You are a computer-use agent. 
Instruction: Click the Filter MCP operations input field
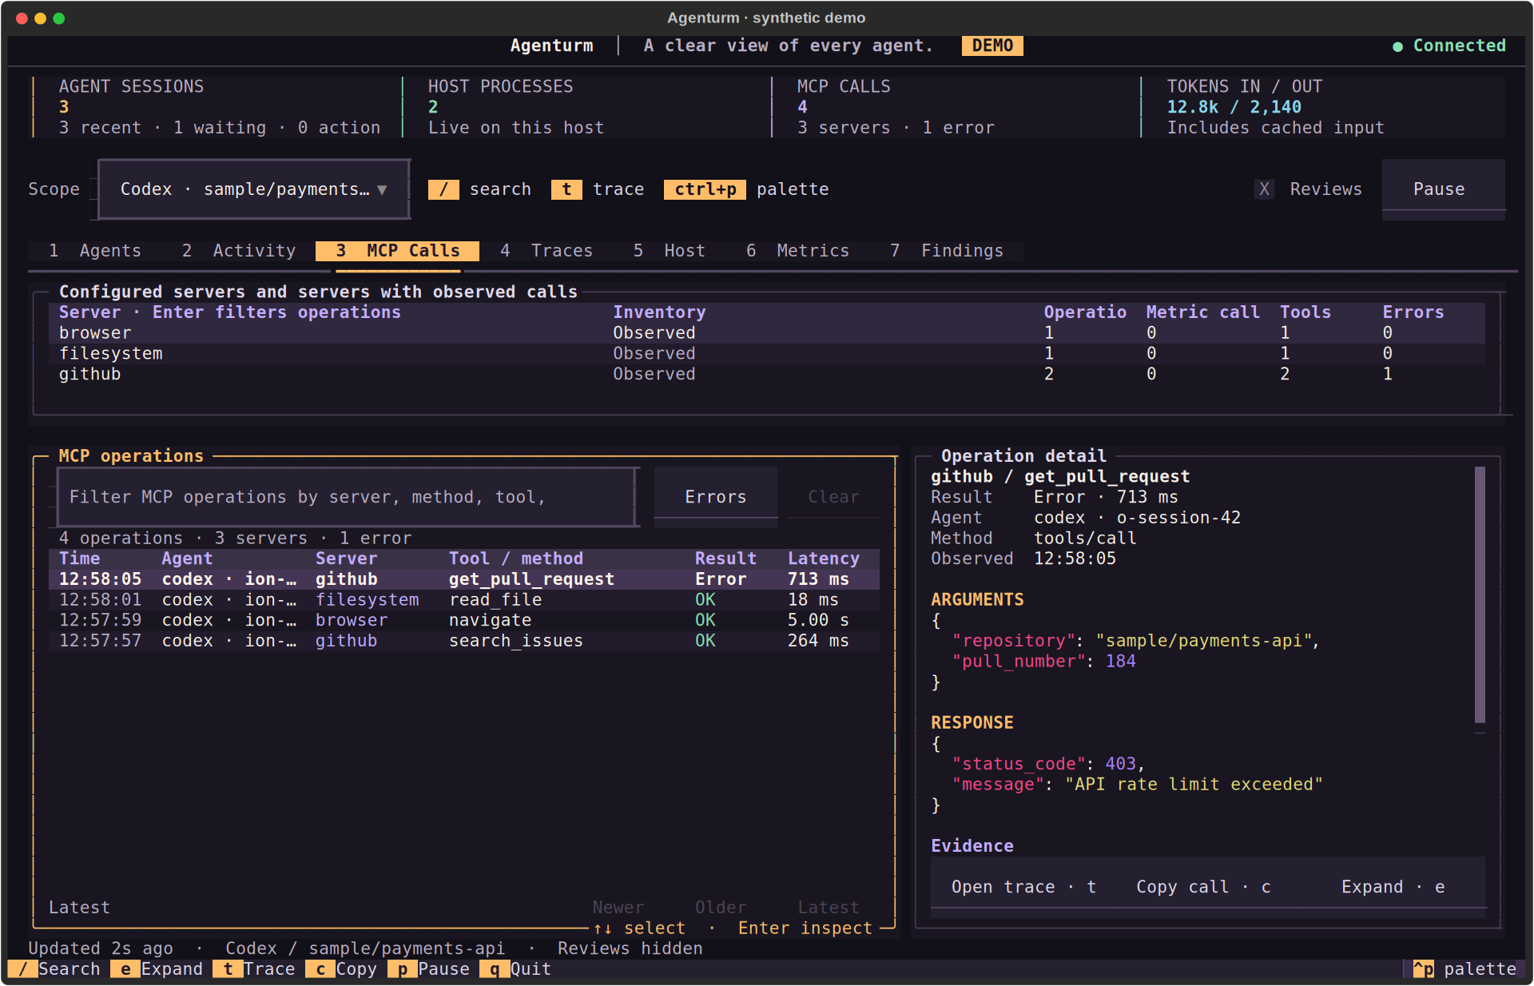pyautogui.click(x=348, y=497)
